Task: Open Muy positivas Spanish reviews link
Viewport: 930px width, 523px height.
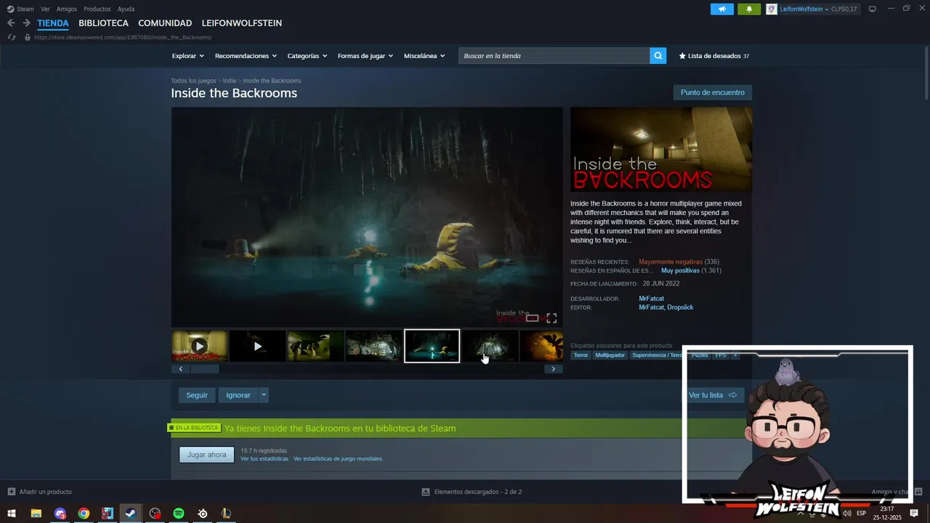Action: pos(680,270)
